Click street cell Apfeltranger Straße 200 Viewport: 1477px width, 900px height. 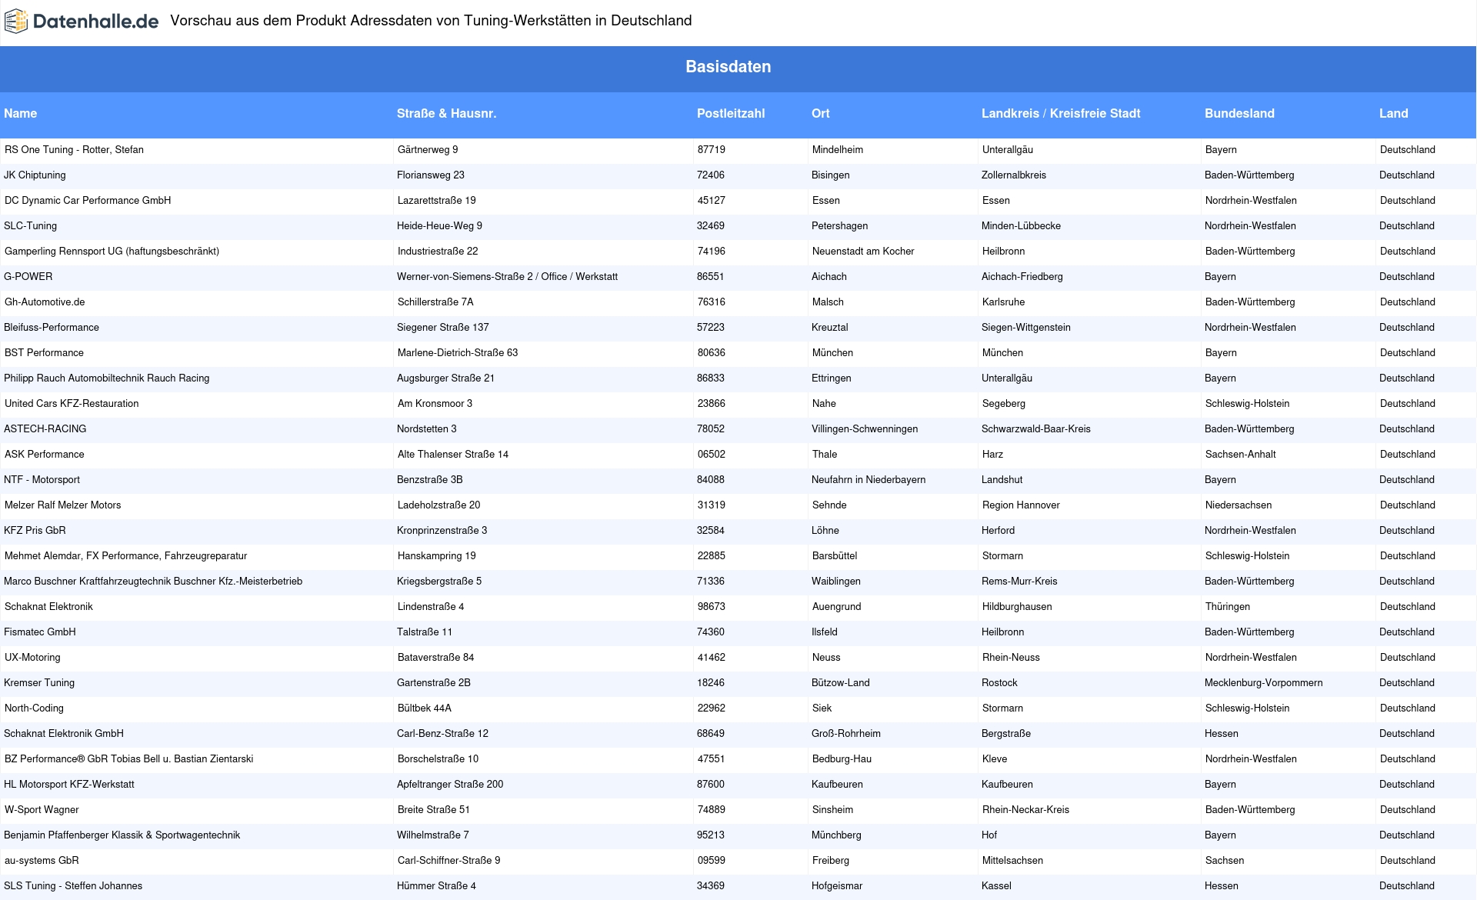coord(450,785)
